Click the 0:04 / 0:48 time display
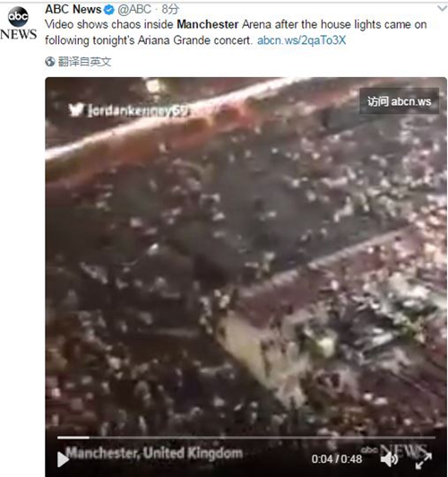Screen dimensions: 448x477 (337, 459)
